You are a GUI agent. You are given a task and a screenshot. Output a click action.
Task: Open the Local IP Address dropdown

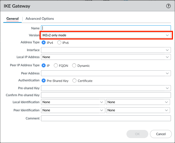click(106, 57)
